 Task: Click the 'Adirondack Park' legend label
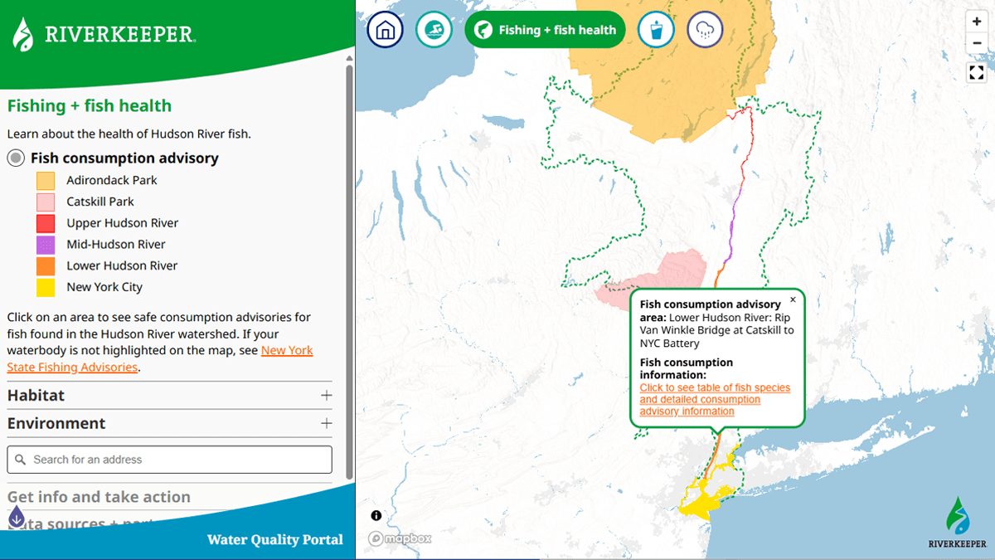point(112,180)
